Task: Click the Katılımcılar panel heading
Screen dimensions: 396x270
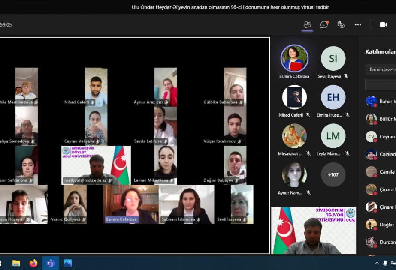Action: pos(381,51)
